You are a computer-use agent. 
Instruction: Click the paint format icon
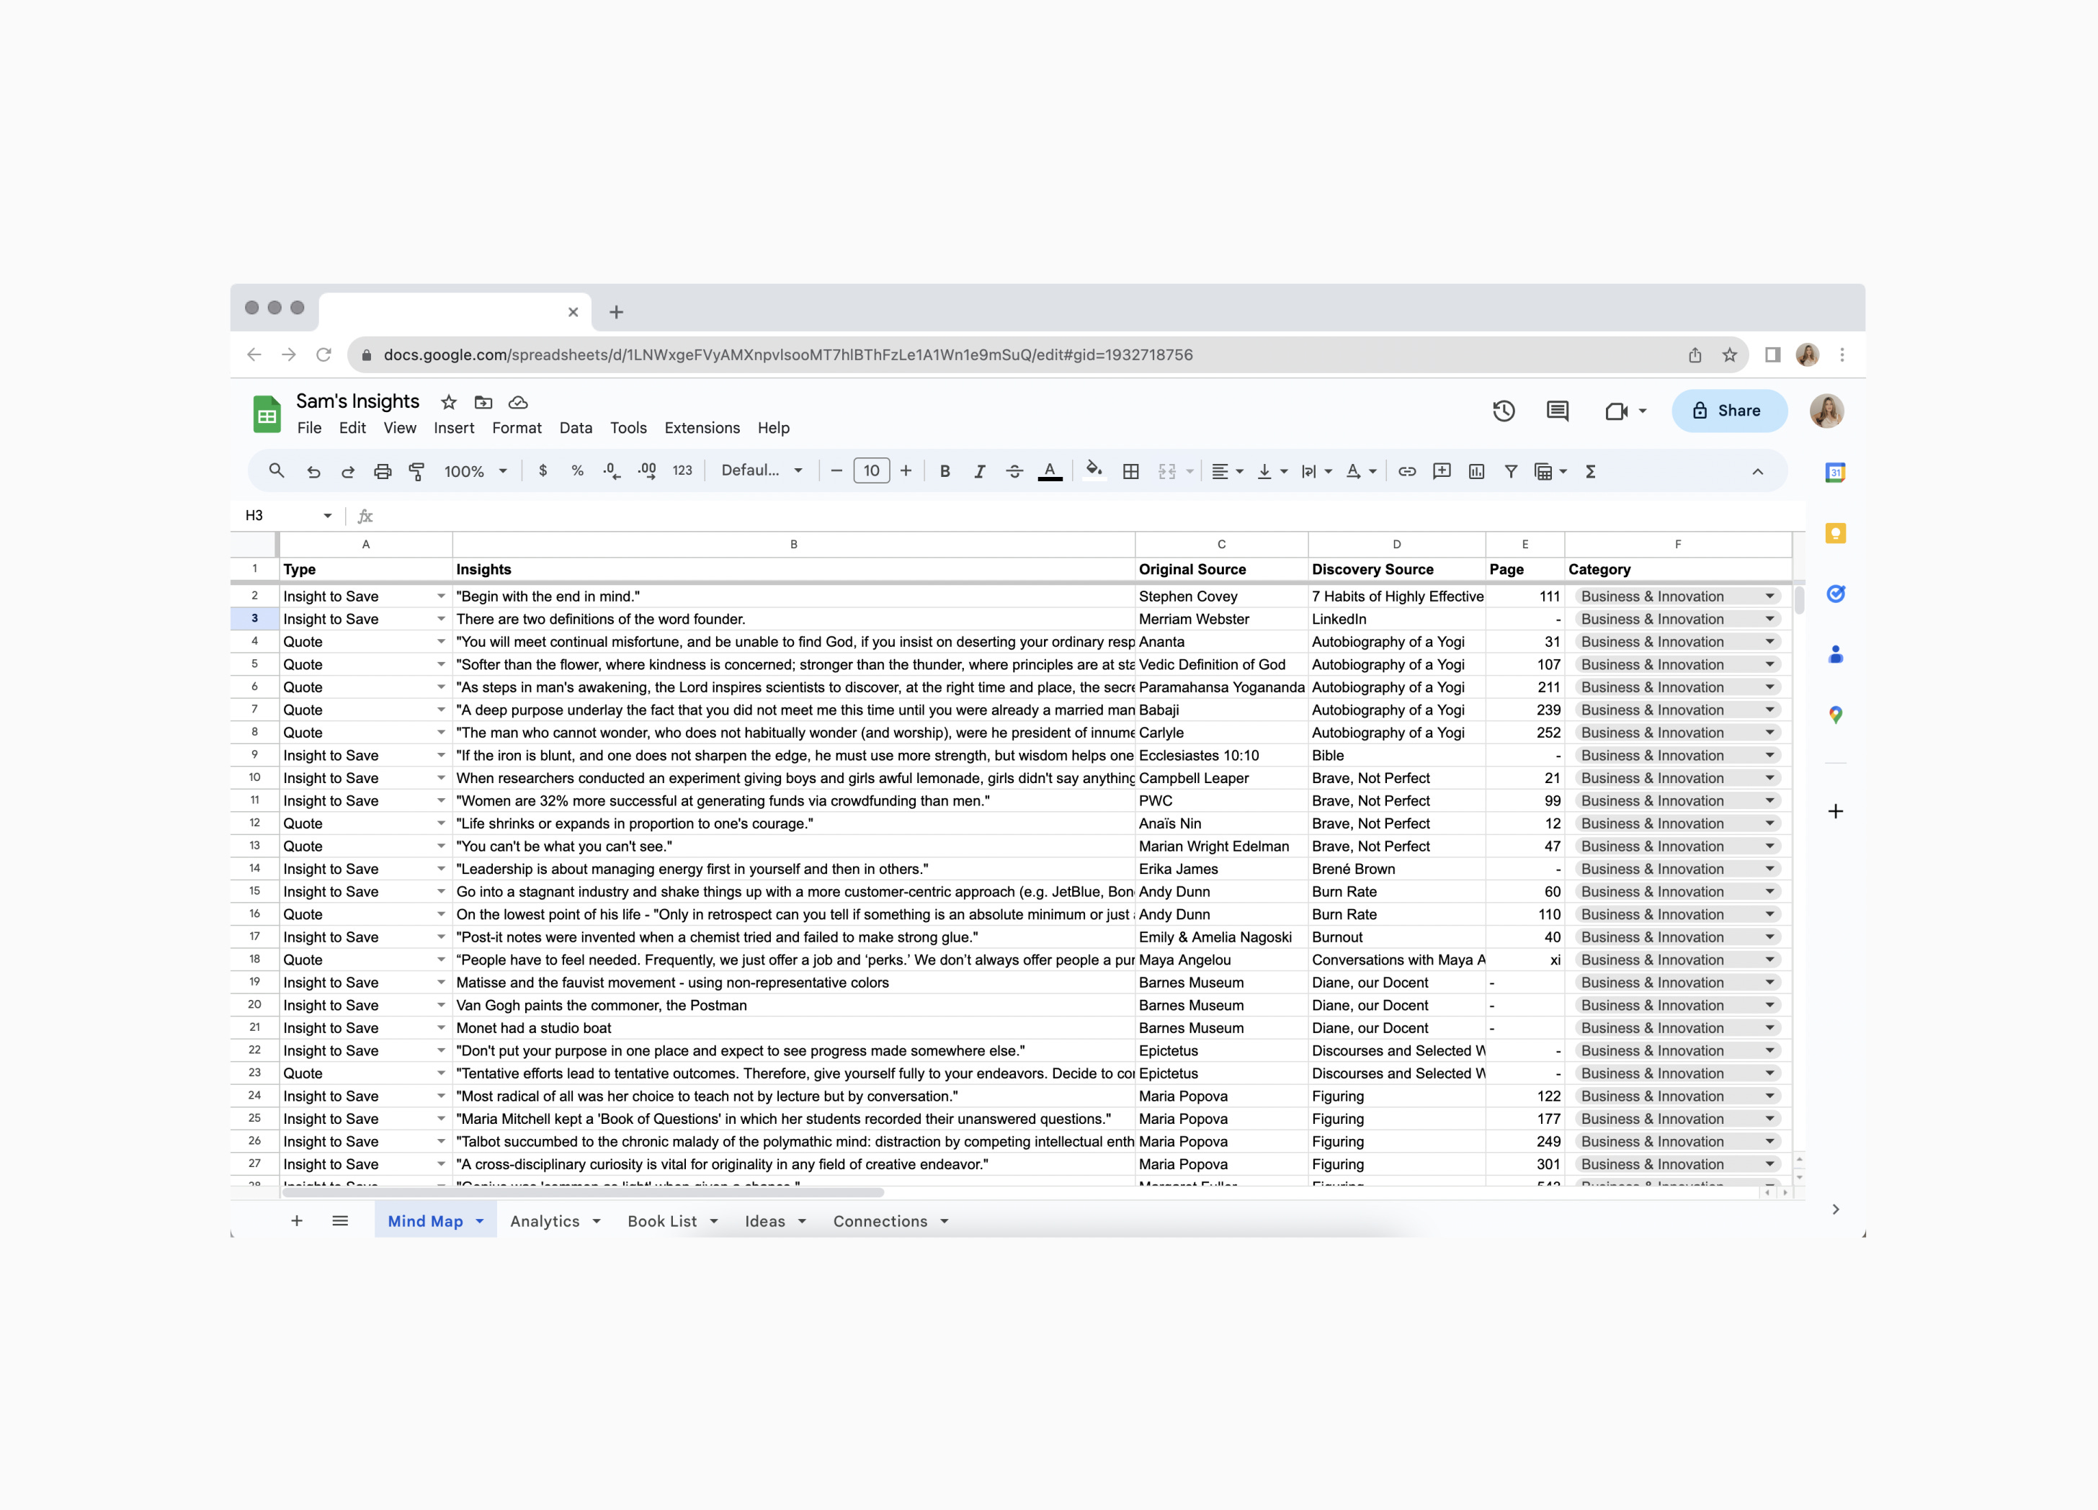point(417,471)
